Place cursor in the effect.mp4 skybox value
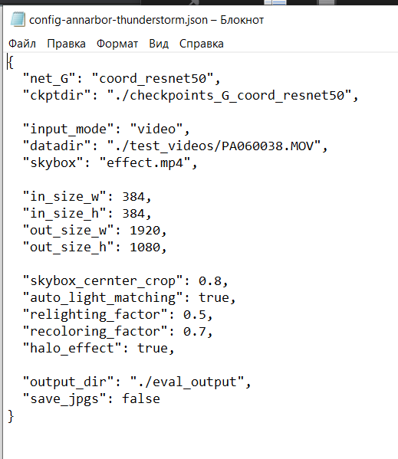Image resolution: width=398 pixels, height=459 pixels. pyautogui.click(x=145, y=162)
